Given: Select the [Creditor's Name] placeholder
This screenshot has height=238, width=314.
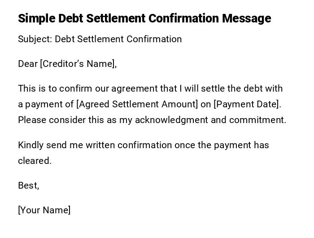Looking at the screenshot, I should click(x=78, y=64).
